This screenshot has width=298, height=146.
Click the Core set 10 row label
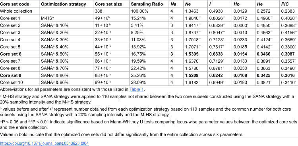tap(11, 83)
